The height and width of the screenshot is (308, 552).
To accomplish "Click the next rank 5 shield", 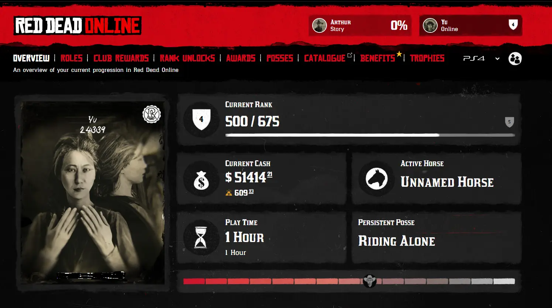I will (509, 122).
